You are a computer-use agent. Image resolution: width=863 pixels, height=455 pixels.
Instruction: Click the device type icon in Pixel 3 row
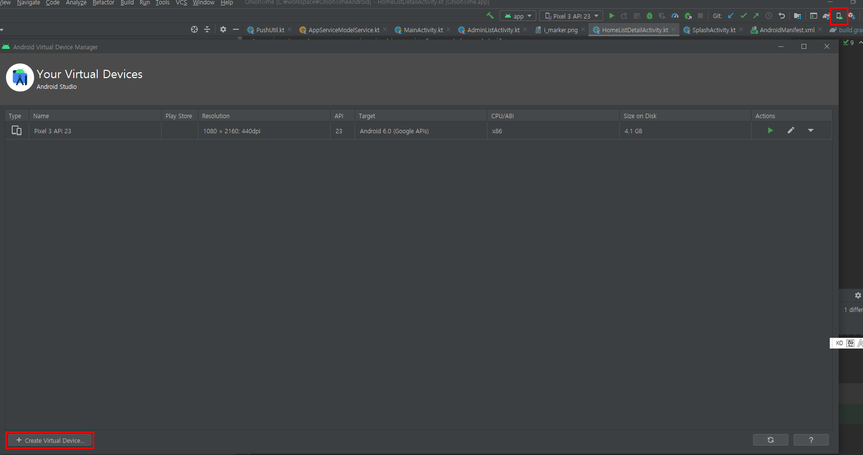[x=17, y=130]
